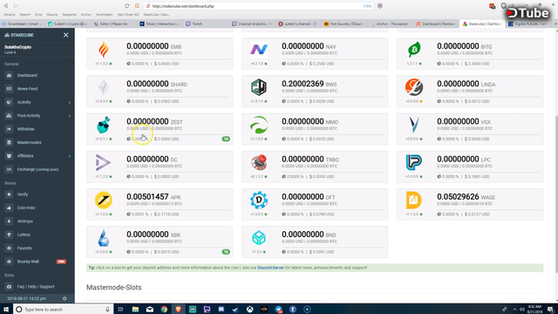Click the Discord-Server link in tip
The image size is (558, 314).
click(270, 268)
